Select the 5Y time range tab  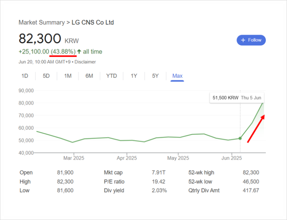point(155,76)
